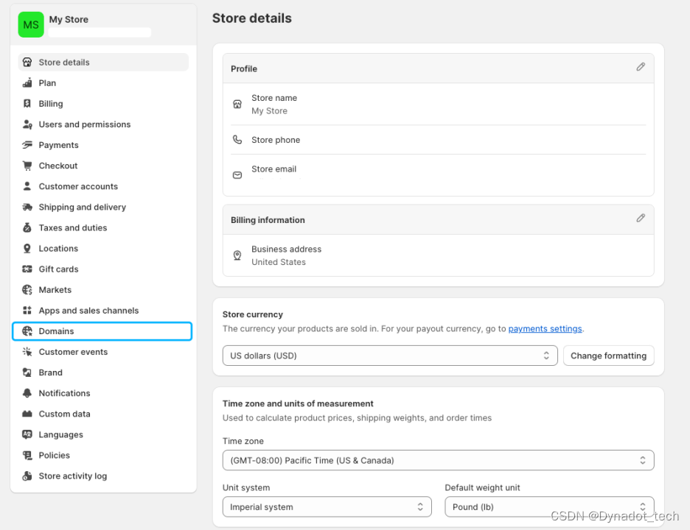Click the Store phone icon in Profile
The width and height of the screenshot is (690, 530).
pyautogui.click(x=237, y=140)
